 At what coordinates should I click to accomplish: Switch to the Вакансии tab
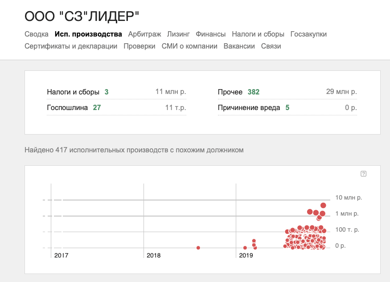coord(239,46)
